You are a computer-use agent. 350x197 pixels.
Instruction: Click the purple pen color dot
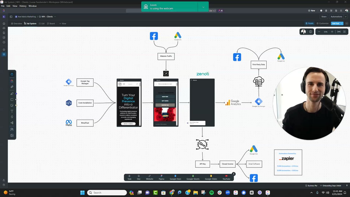(x=16, y=94)
